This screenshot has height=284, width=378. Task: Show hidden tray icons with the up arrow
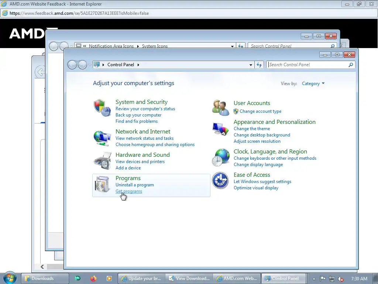coord(314,279)
